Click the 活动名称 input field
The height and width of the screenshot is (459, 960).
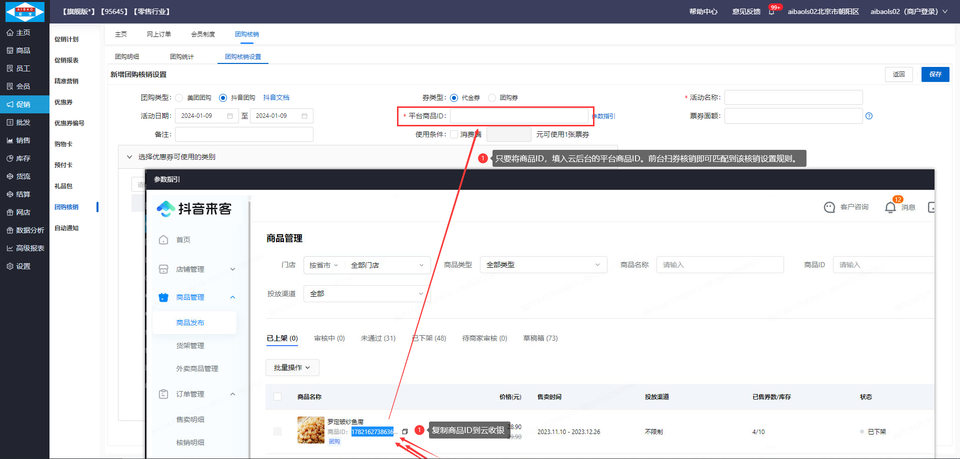pos(793,97)
